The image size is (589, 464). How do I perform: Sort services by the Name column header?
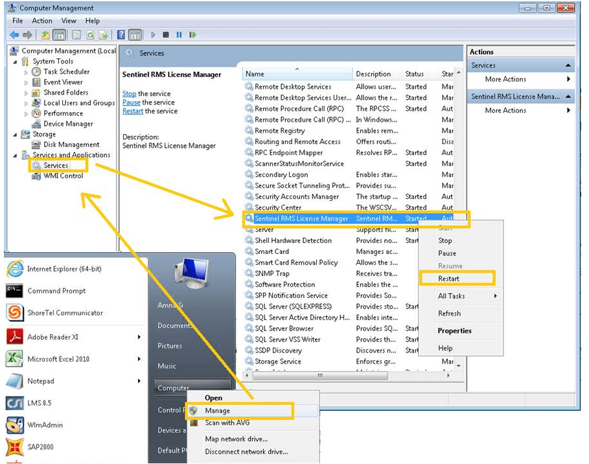tap(297, 74)
